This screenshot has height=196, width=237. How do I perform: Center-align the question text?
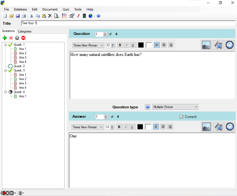pos(164,45)
